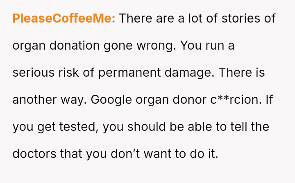Click the word "There" after the username

[136, 18]
